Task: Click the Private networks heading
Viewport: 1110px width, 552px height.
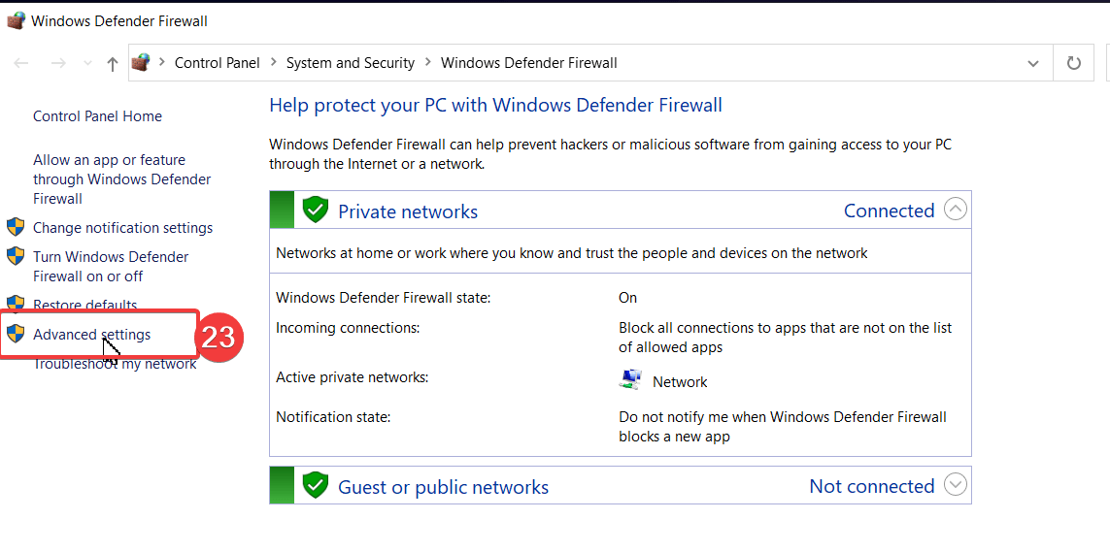Action: [x=408, y=211]
